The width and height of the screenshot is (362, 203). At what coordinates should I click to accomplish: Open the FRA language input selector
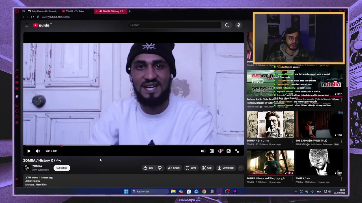319,192
